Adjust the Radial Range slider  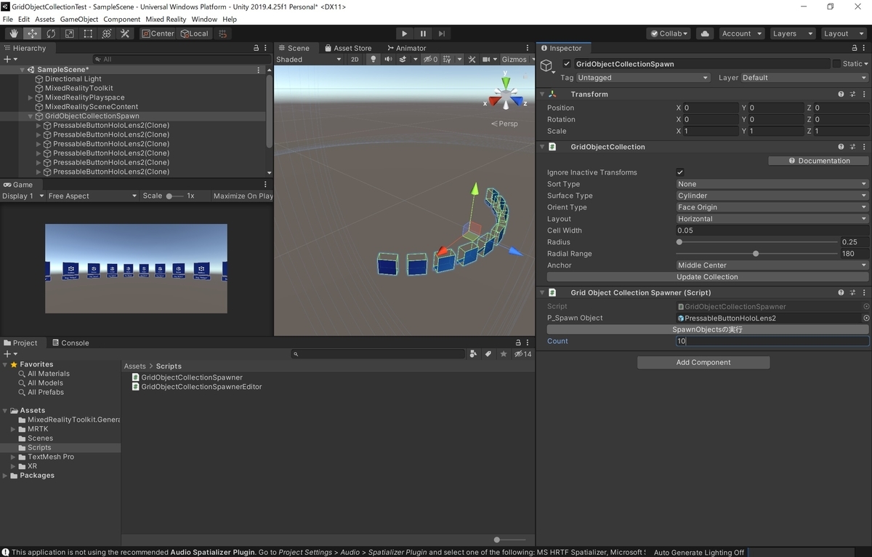pos(757,254)
